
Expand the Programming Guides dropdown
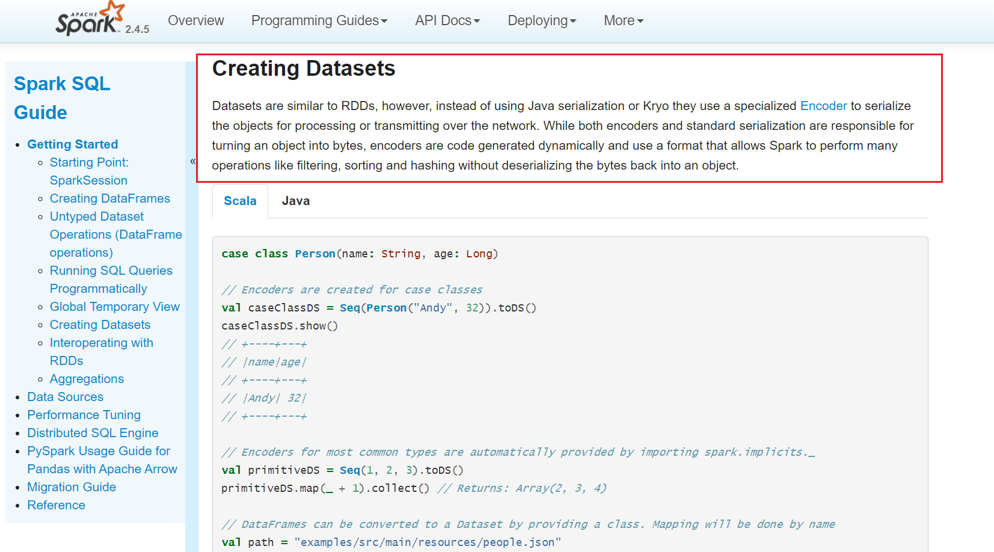click(x=319, y=20)
